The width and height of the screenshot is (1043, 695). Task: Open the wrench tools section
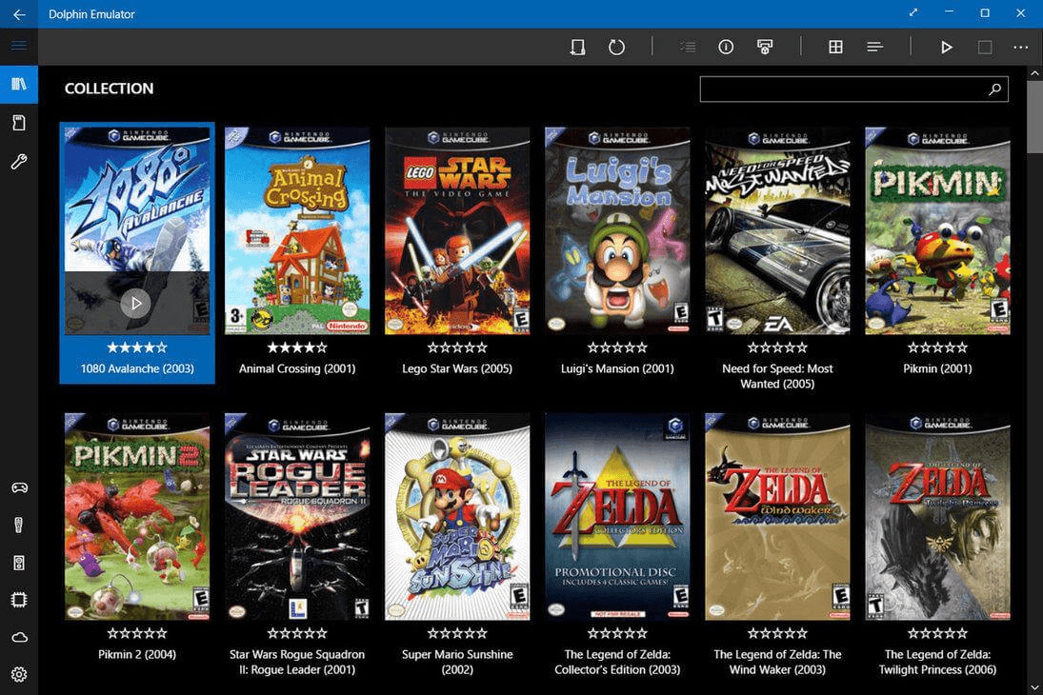click(19, 162)
